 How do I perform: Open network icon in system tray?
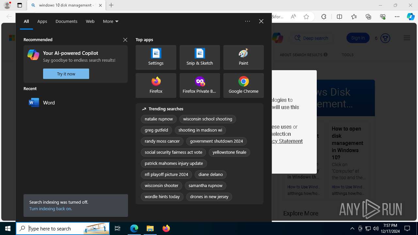[368, 228]
